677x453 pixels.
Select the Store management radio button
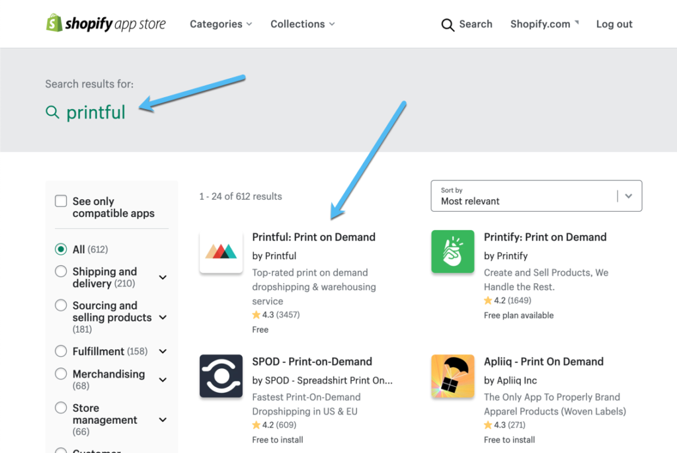[x=61, y=407]
